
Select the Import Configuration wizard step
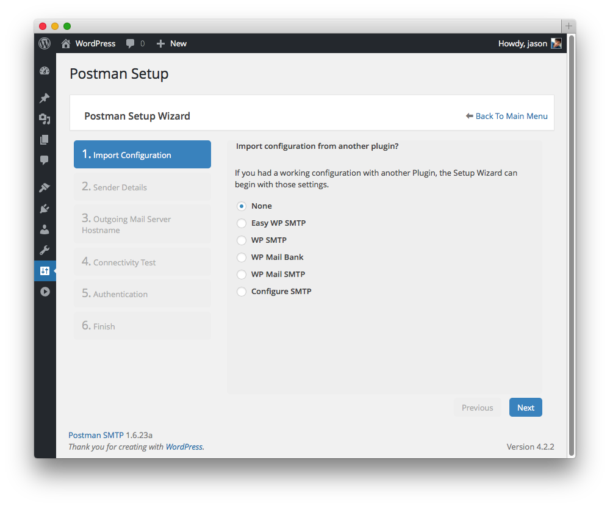(x=142, y=155)
